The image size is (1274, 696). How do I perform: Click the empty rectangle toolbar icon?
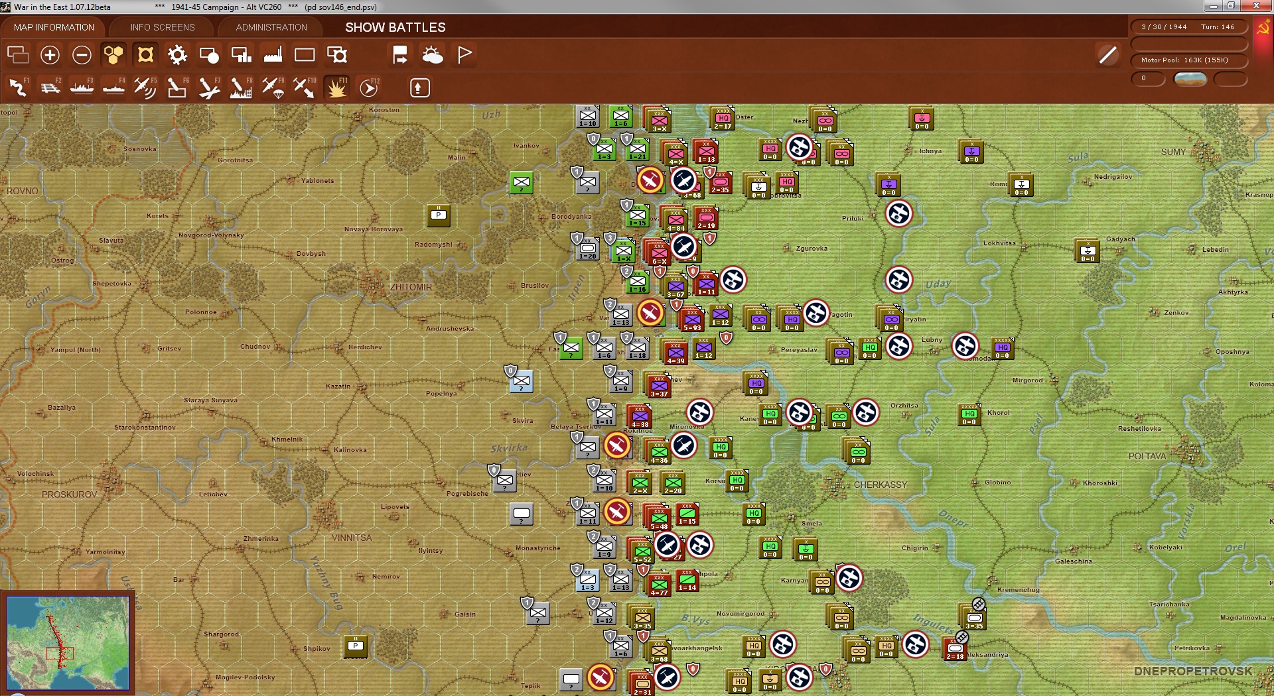click(305, 55)
